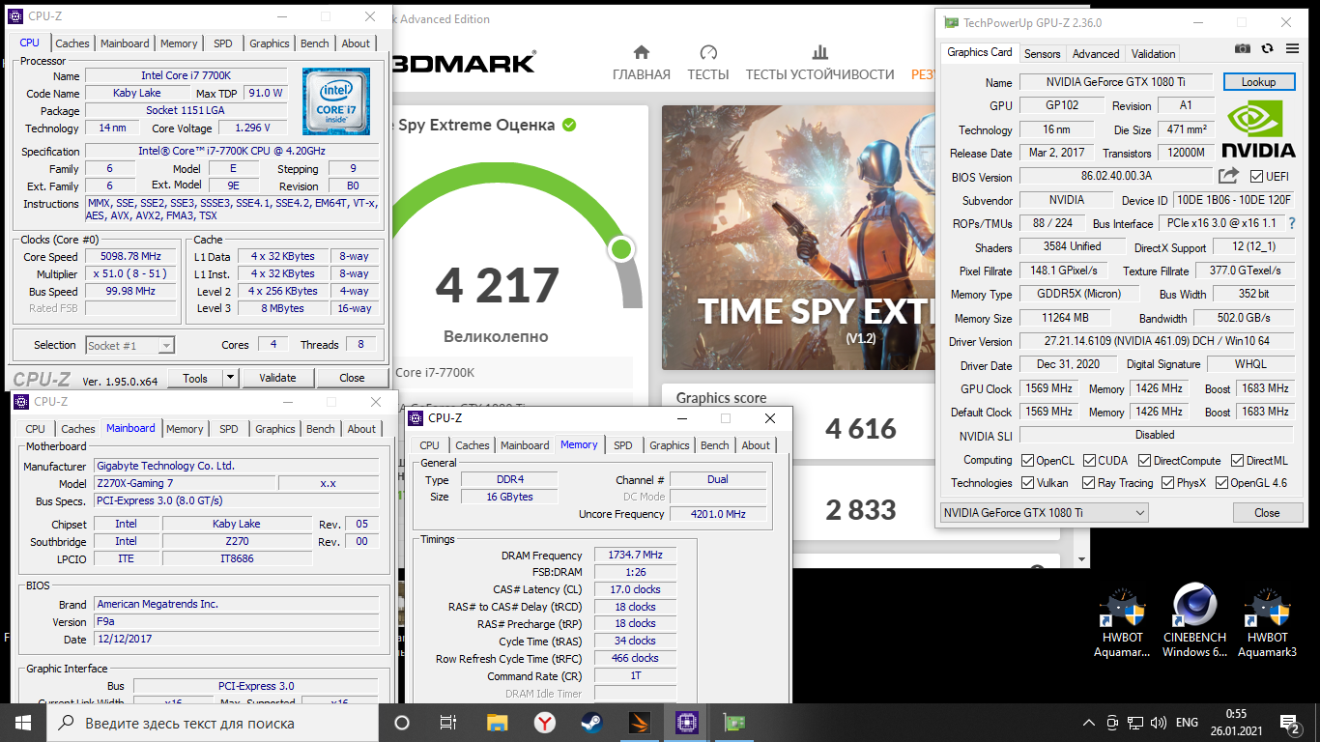Show hidden tray icons chevron
The height and width of the screenshot is (742, 1320).
click(x=1089, y=722)
